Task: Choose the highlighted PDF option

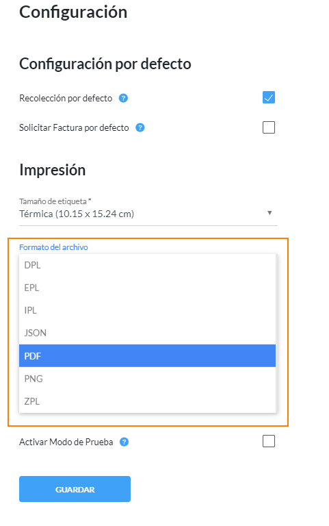Action: (x=148, y=356)
